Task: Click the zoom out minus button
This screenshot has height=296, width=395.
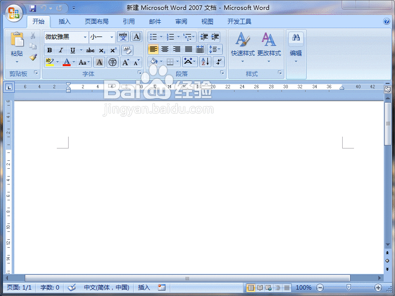Action: [x=319, y=288]
